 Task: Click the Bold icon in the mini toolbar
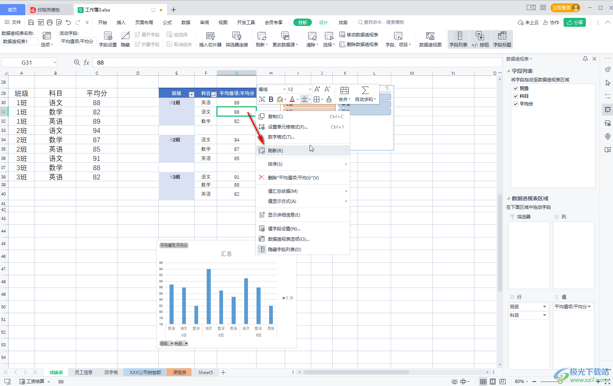point(271,99)
